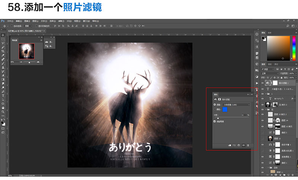Image resolution: width=298 pixels, height=180 pixels.
Task: Click reset adjustment icon in Properties panel
Action: coord(239,145)
